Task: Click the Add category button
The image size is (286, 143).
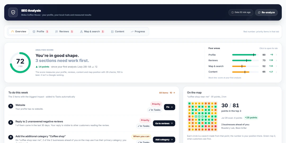Action: [x=164, y=140]
